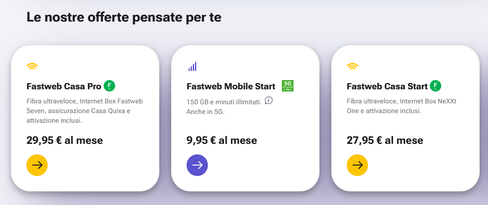Open the Fastweb Mobile Start offer title
Screen dimensions: 488x205
click(x=231, y=86)
